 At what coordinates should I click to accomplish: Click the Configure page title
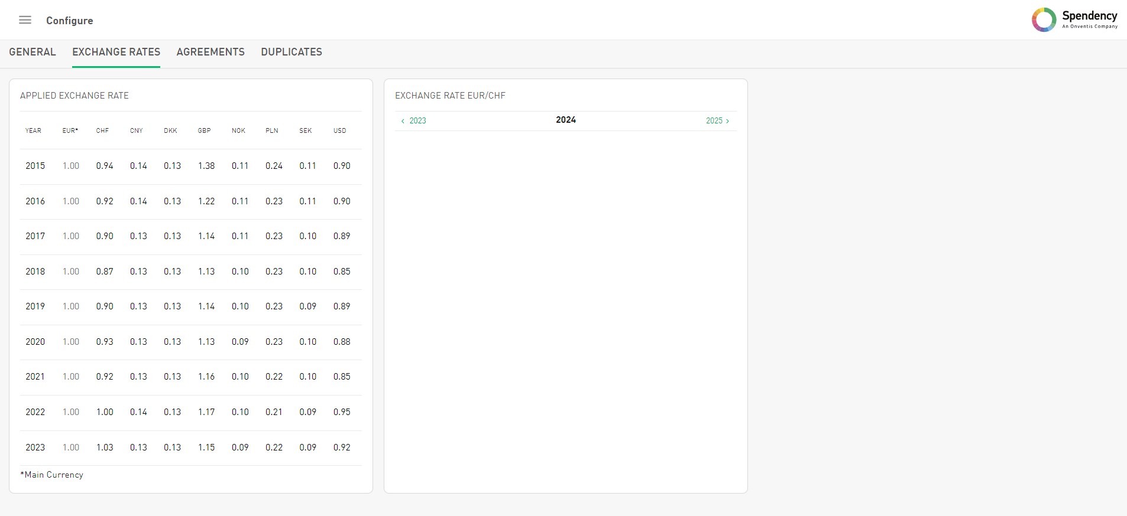[70, 21]
